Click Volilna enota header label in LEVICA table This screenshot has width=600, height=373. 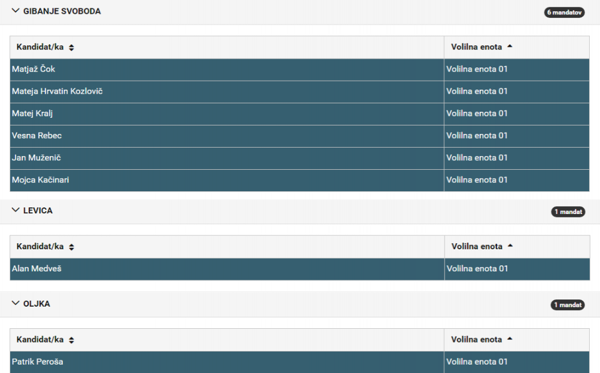[x=477, y=246]
